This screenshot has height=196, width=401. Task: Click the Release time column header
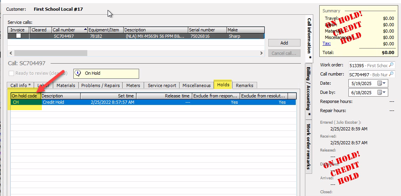pyautogui.click(x=164, y=96)
